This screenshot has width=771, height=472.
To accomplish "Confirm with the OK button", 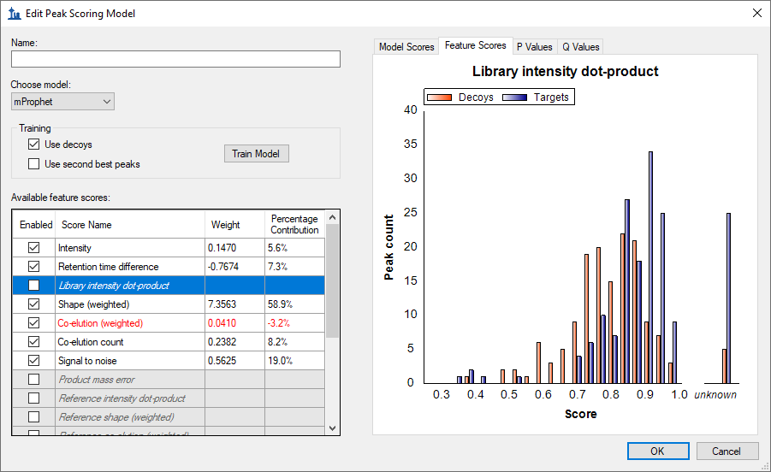I will pos(657,451).
